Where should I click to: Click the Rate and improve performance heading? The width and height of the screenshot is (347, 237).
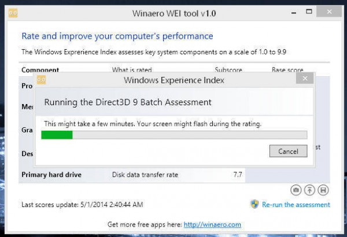coord(117,36)
